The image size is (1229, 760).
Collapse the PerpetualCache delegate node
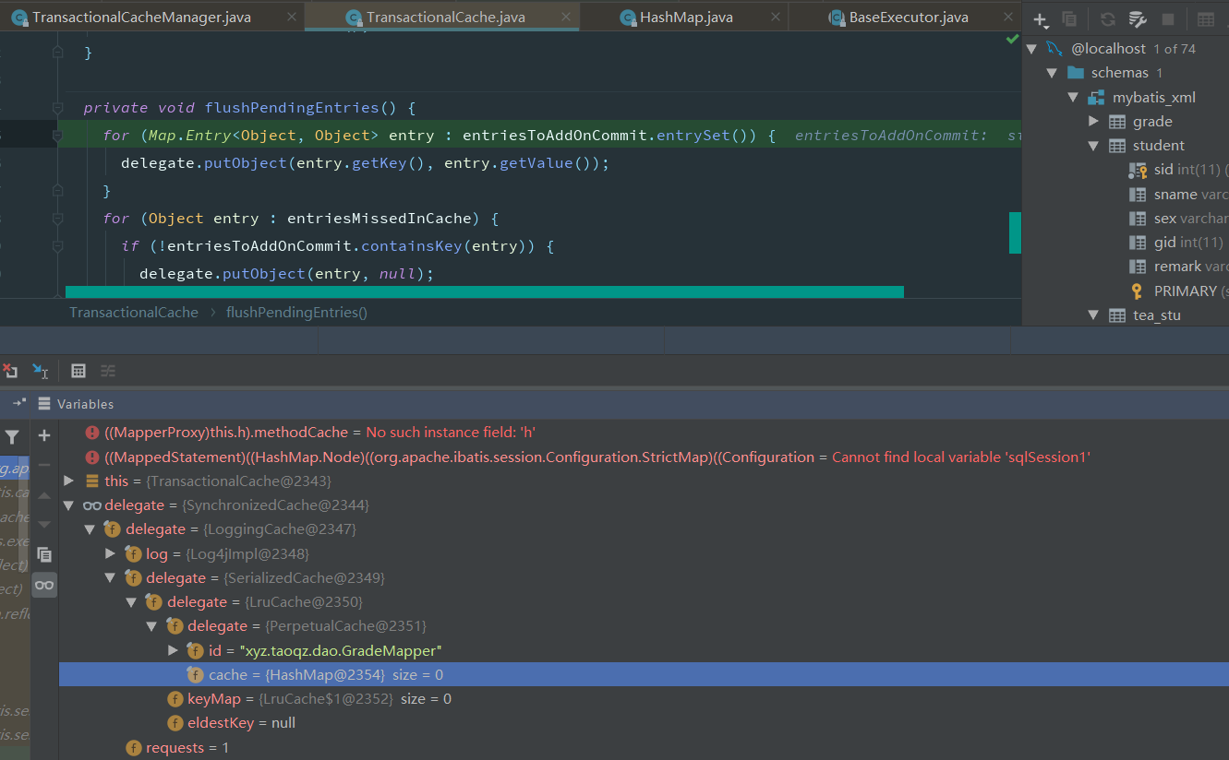coord(151,626)
